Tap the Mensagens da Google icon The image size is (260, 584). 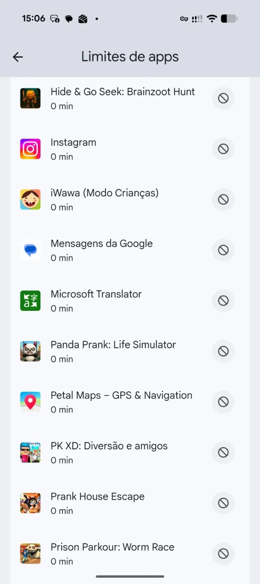click(x=30, y=250)
